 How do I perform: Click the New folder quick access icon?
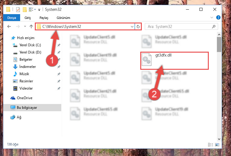(x=25, y=10)
